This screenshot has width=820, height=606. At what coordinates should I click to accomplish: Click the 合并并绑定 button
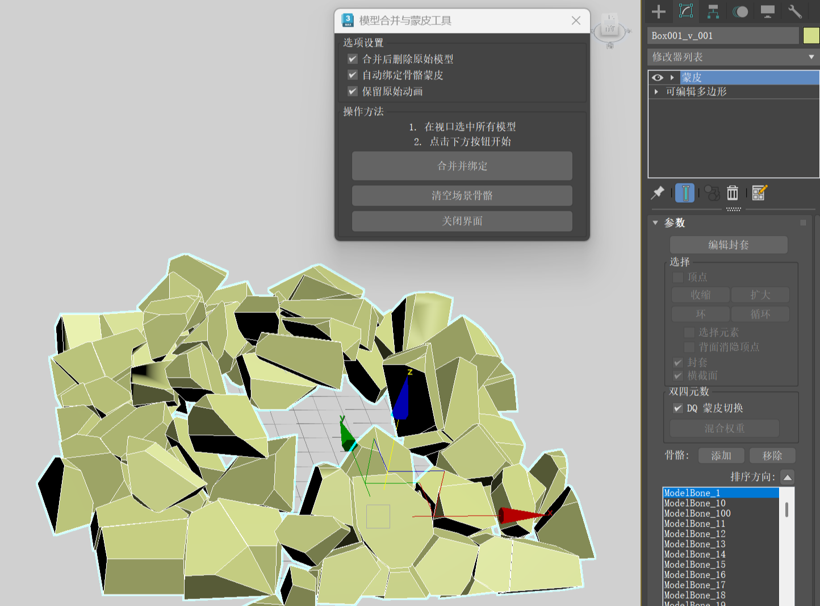[x=462, y=166]
